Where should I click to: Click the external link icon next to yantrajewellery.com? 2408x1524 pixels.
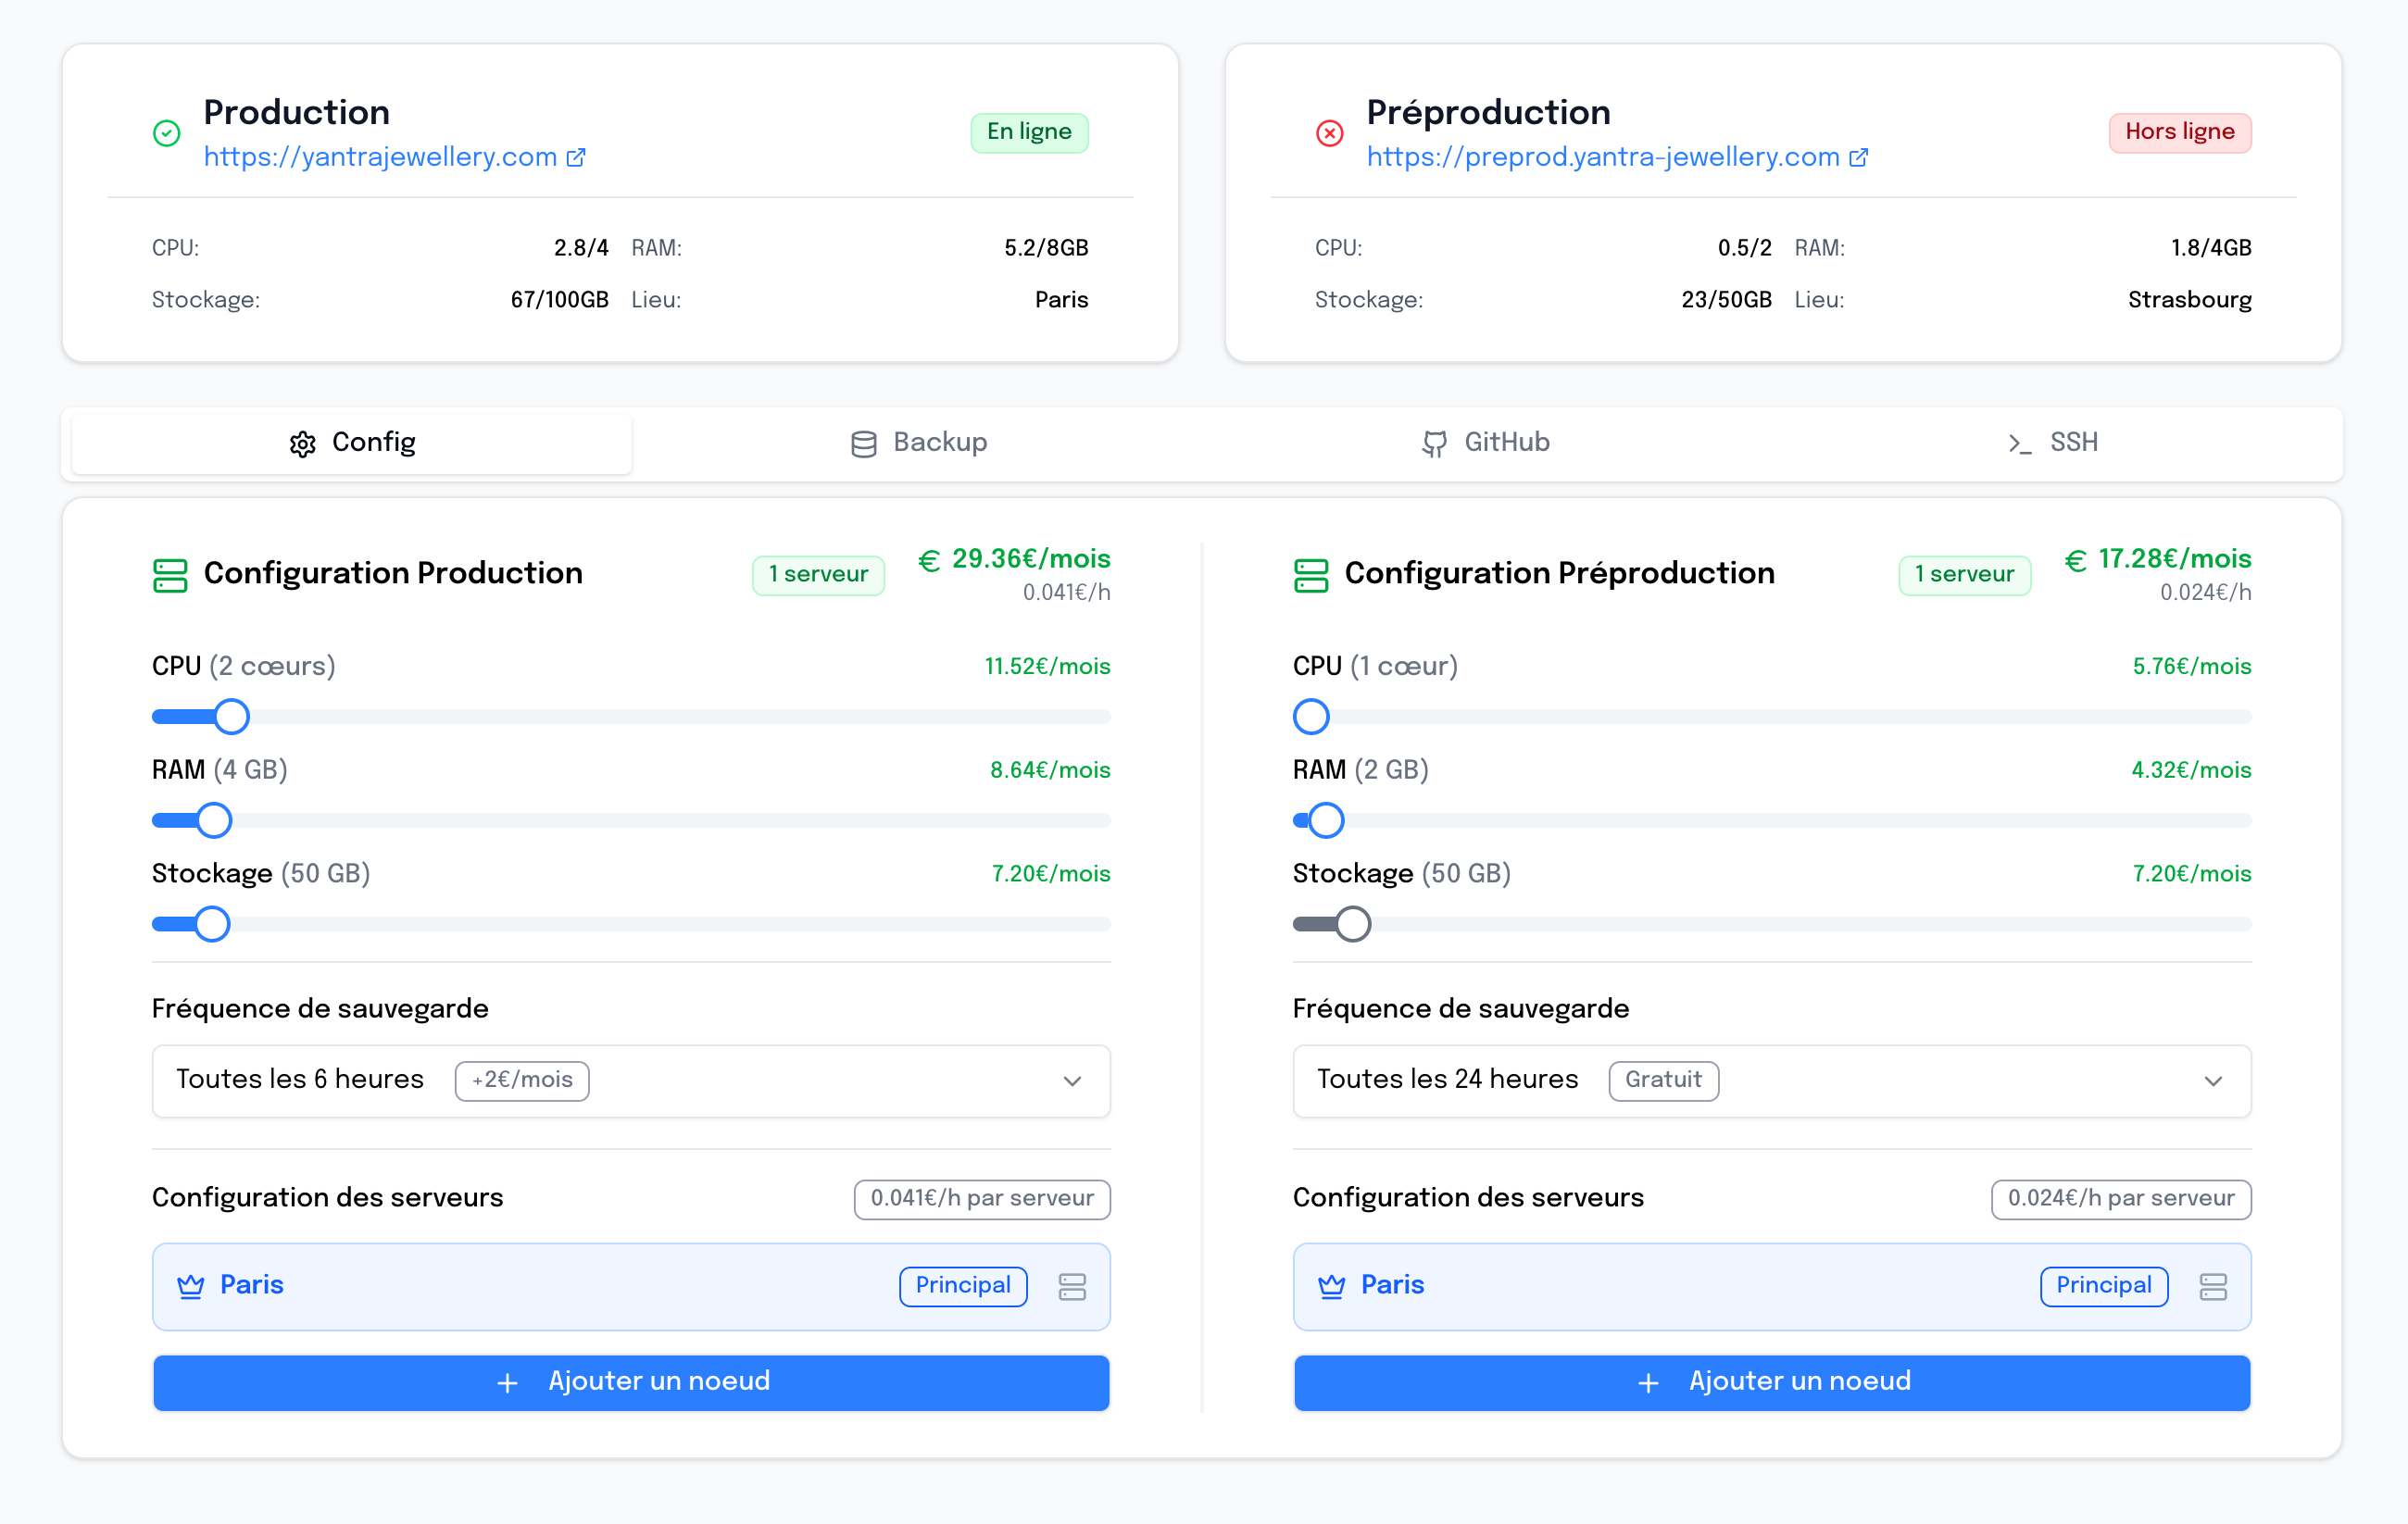[x=576, y=158]
